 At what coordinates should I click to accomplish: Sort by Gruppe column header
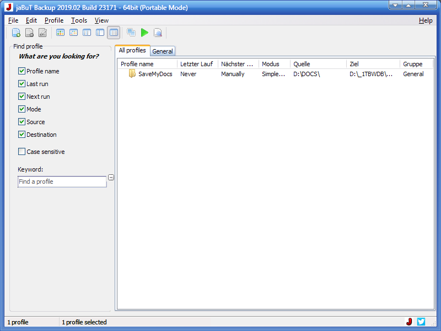416,64
